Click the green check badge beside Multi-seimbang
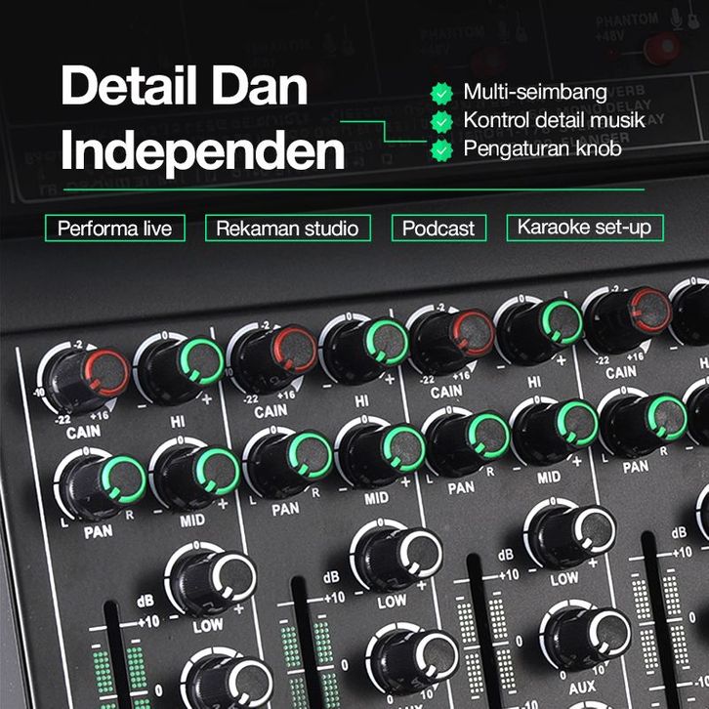The width and height of the screenshot is (709, 709). point(442,94)
